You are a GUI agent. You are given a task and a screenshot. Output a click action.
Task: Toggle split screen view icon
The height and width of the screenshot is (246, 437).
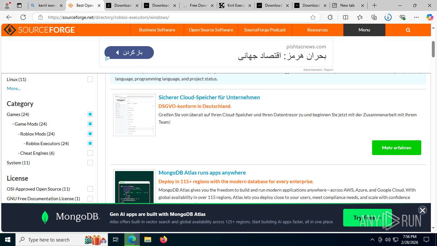point(345,17)
